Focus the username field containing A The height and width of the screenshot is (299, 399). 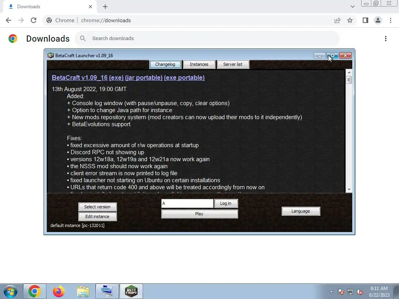pos(187,203)
